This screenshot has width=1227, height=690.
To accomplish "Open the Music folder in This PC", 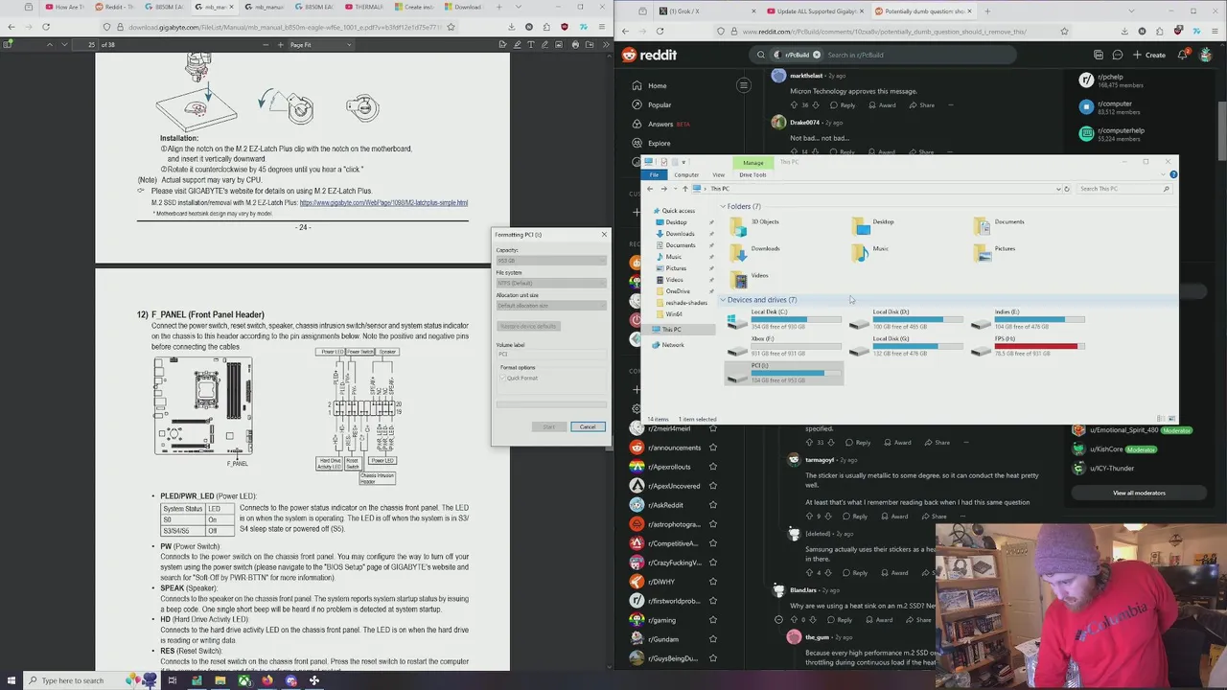I will (869, 251).
